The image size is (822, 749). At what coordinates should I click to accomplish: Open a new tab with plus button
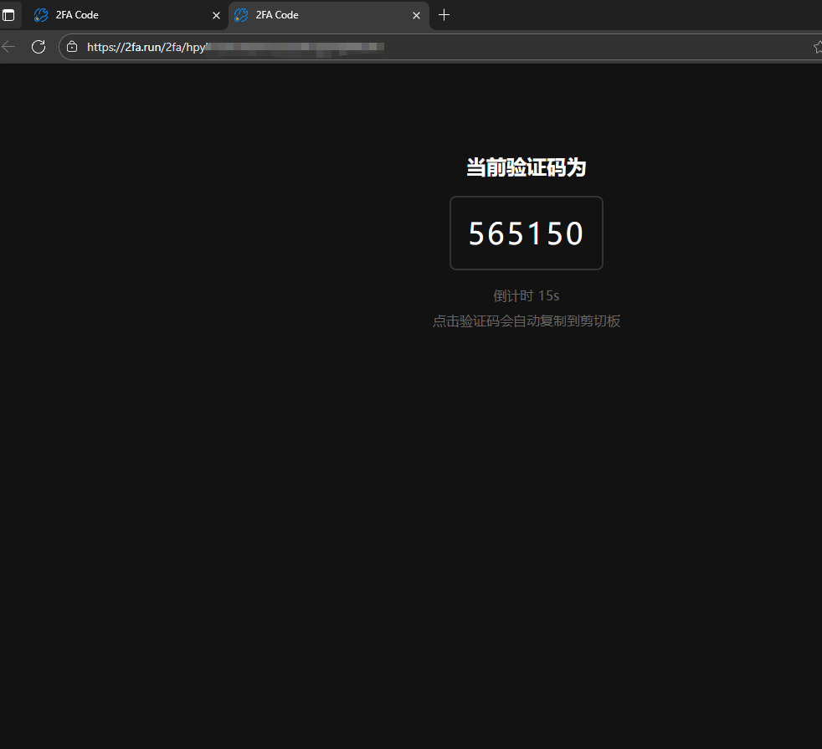444,15
